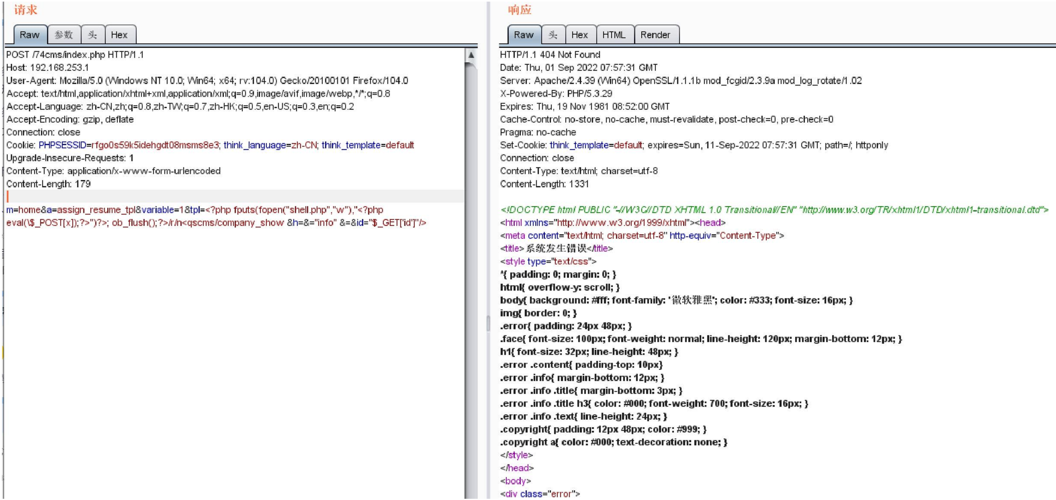Click the PHPSESSID cookie value
Image resolution: width=1056 pixels, height=500 pixels.
point(155,145)
